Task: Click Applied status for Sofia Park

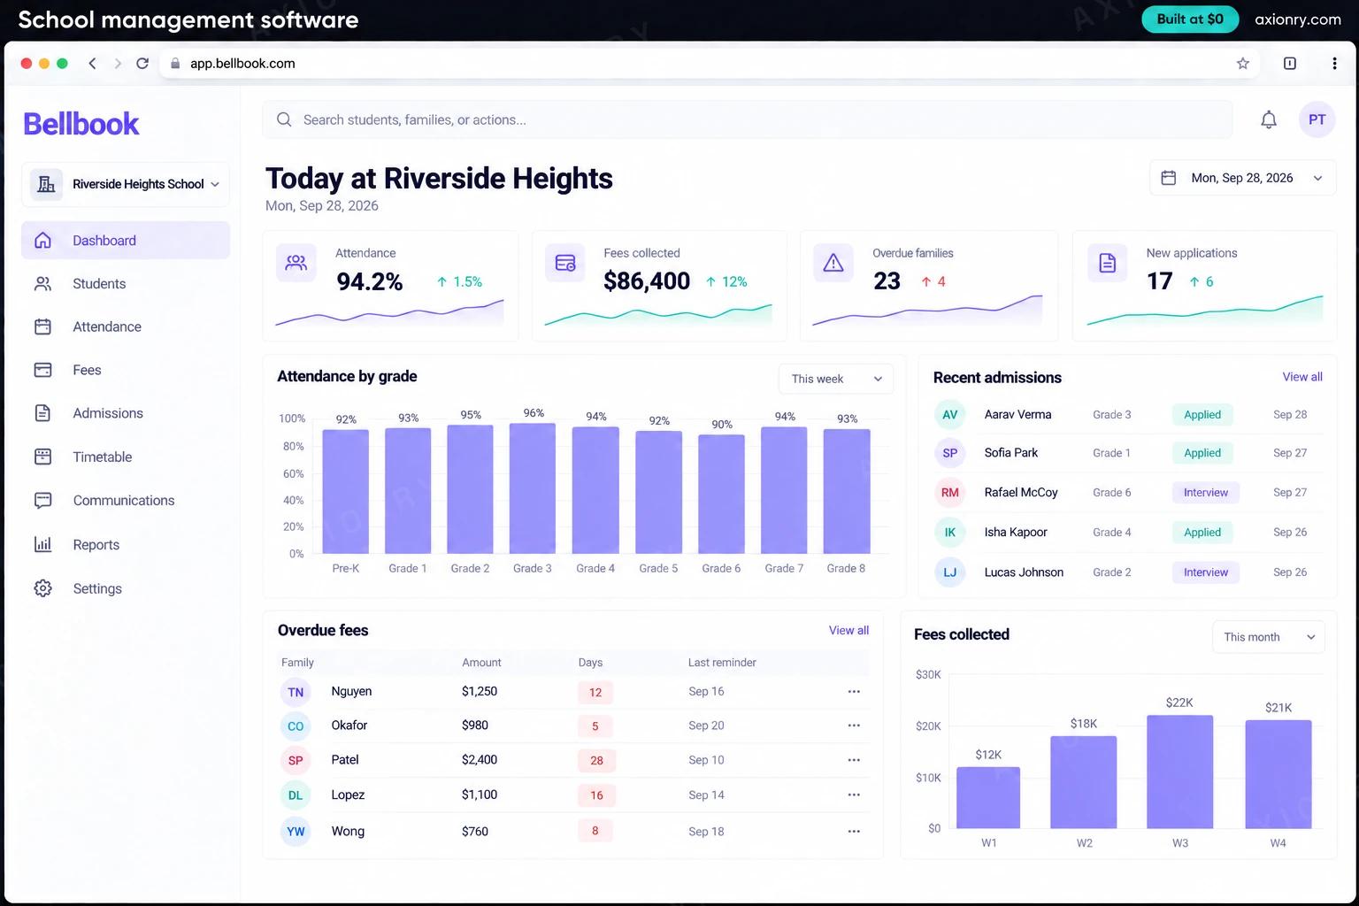Action: click(x=1202, y=453)
